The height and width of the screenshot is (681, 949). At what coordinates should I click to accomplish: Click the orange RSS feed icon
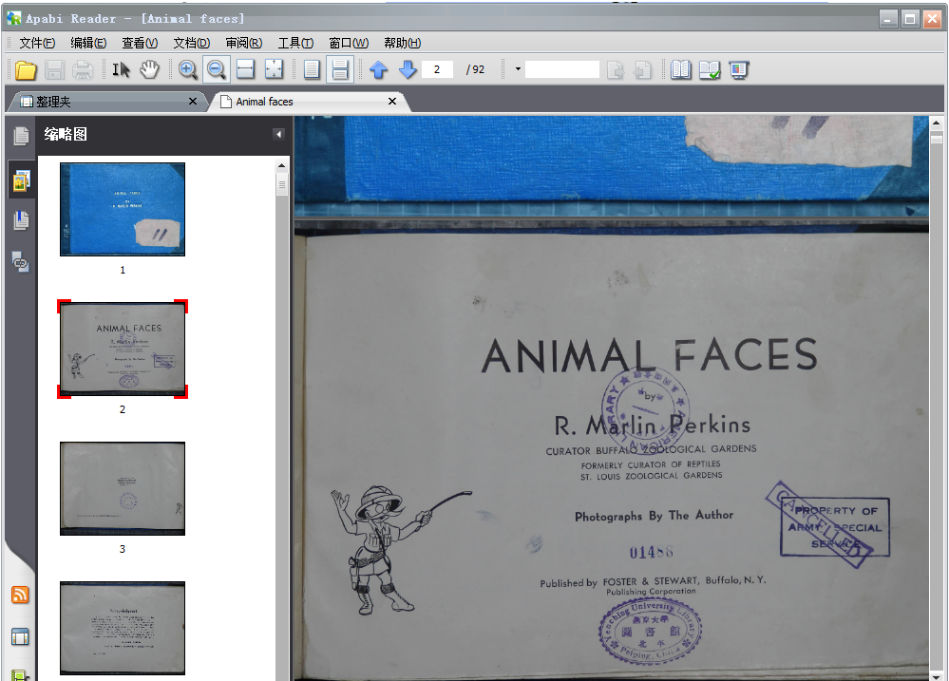20,595
